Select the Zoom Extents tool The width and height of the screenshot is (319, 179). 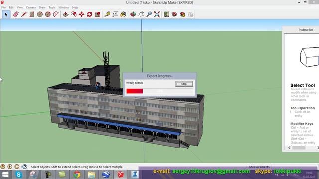click(x=157, y=14)
